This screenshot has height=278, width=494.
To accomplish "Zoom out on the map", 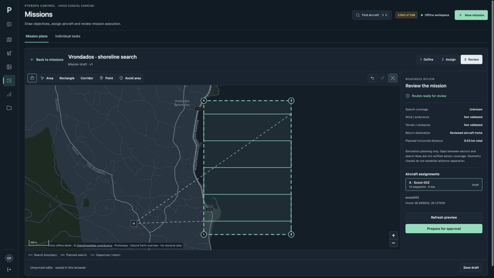I will point(393,243).
